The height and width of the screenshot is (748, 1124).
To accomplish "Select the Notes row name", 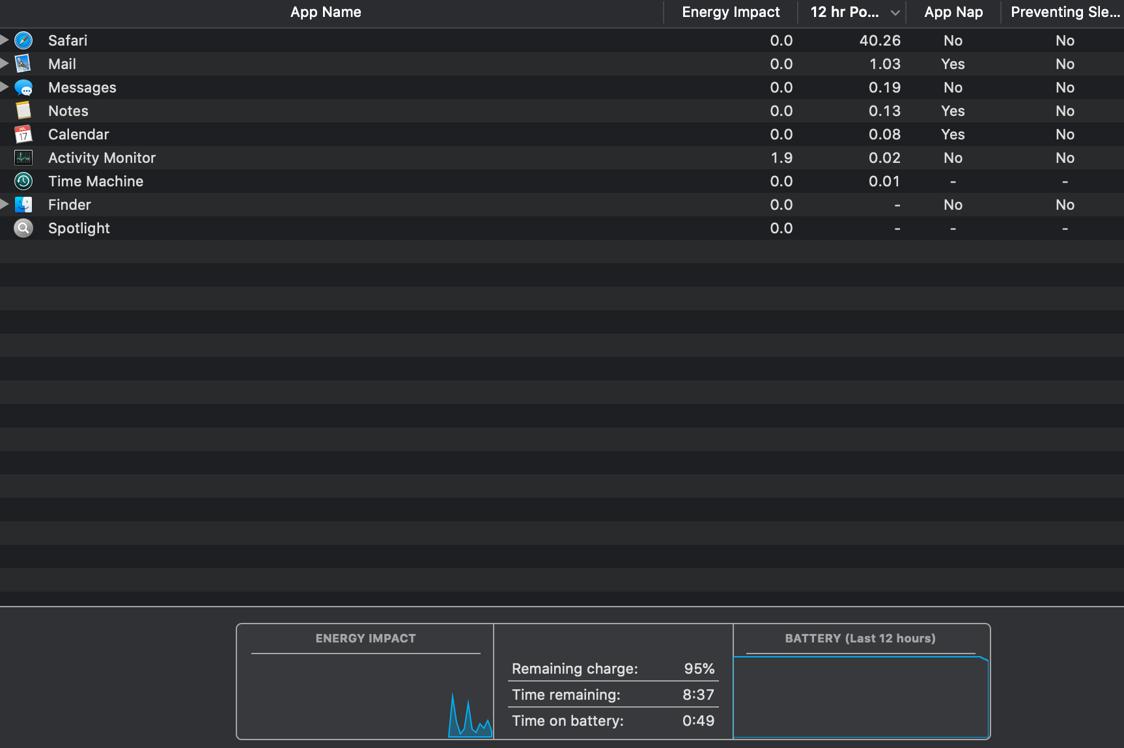I will 68,111.
